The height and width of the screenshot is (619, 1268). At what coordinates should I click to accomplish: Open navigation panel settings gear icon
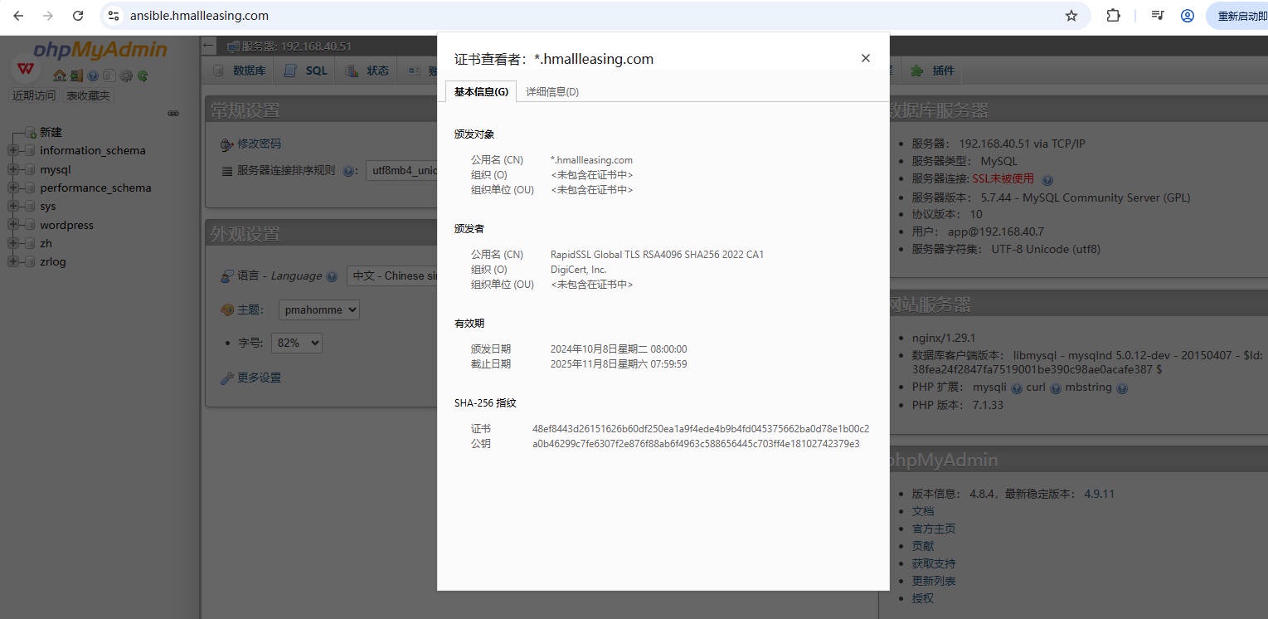pos(126,76)
